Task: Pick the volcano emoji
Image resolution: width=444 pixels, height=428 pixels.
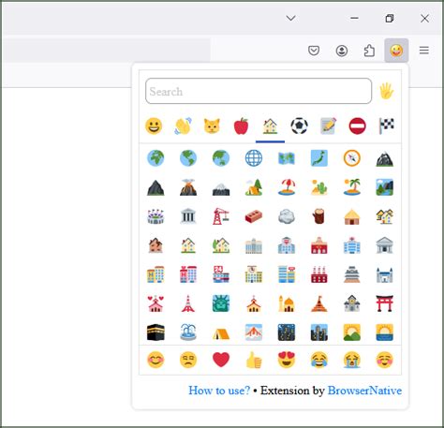Action: pyautogui.click(x=188, y=187)
